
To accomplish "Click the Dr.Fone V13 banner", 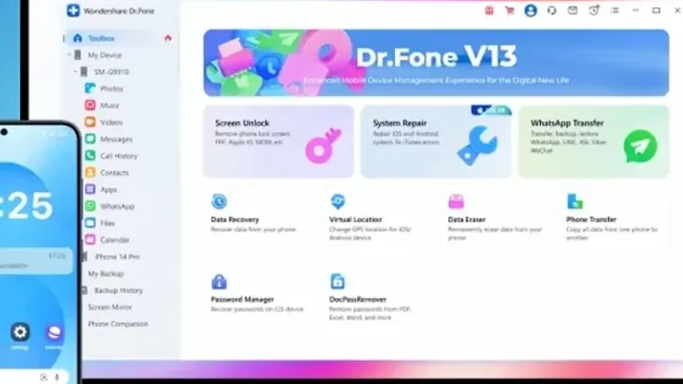I will tap(436, 63).
